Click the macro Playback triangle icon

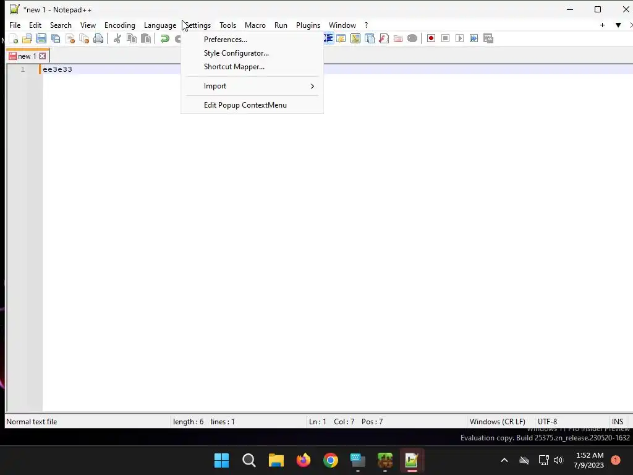point(459,38)
